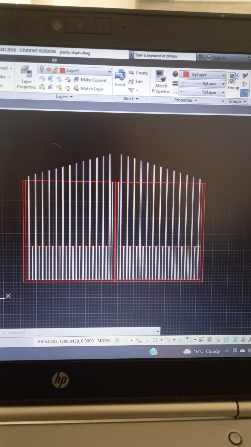251x447 pixels.
Task: Open the ByLayer linetype dropdown
Action: [x=223, y=92]
